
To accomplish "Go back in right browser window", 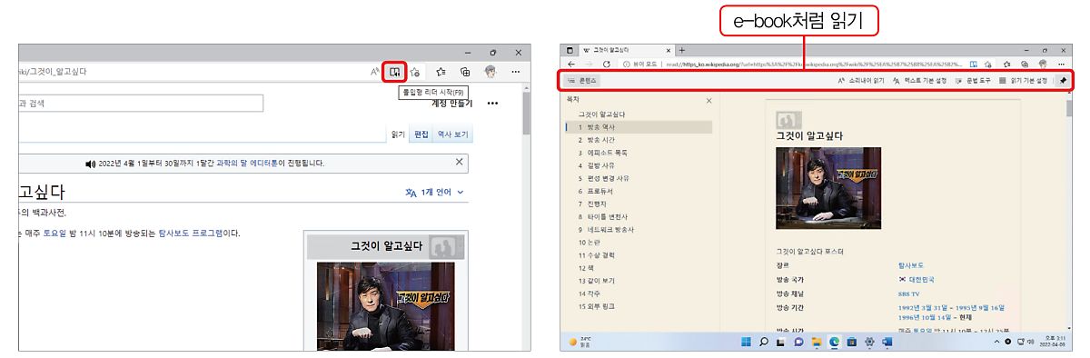I will (x=570, y=65).
